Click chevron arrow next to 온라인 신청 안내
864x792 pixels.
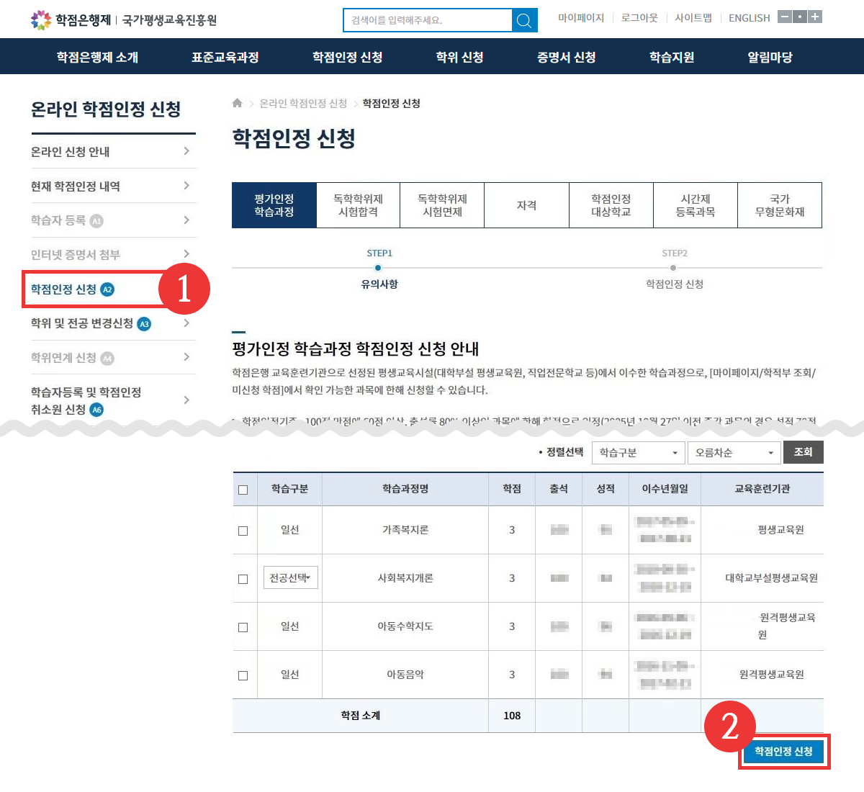click(186, 151)
